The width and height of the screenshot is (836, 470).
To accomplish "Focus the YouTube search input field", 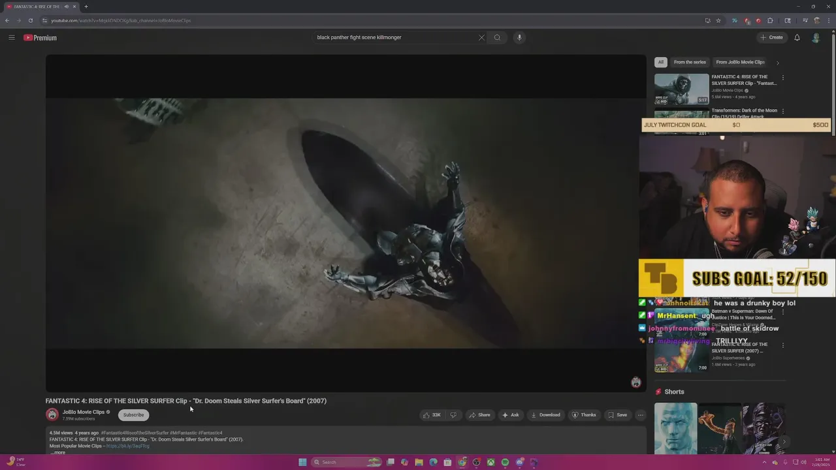I will pos(395,37).
